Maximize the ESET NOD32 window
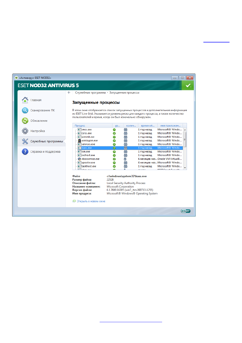Screen dimensions: 242x343 pos(182,78)
